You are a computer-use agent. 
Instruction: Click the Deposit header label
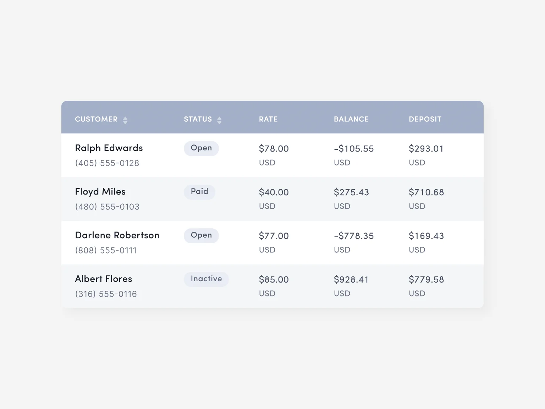(425, 119)
